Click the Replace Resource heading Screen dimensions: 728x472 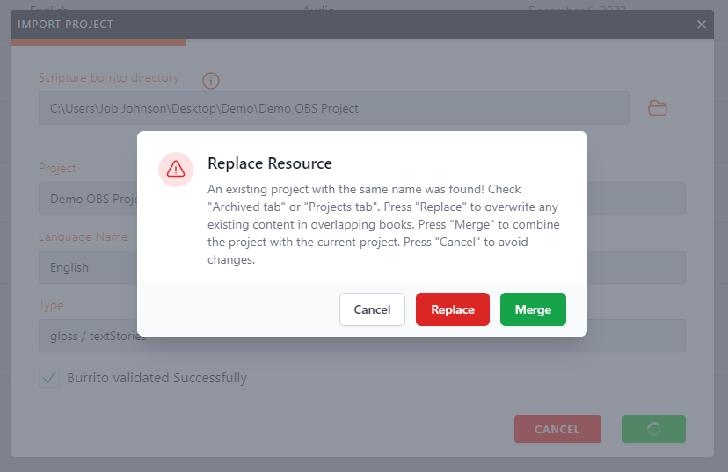(270, 163)
